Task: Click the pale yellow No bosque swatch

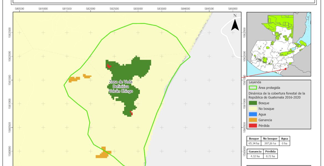Action: pyautogui.click(x=253, y=109)
